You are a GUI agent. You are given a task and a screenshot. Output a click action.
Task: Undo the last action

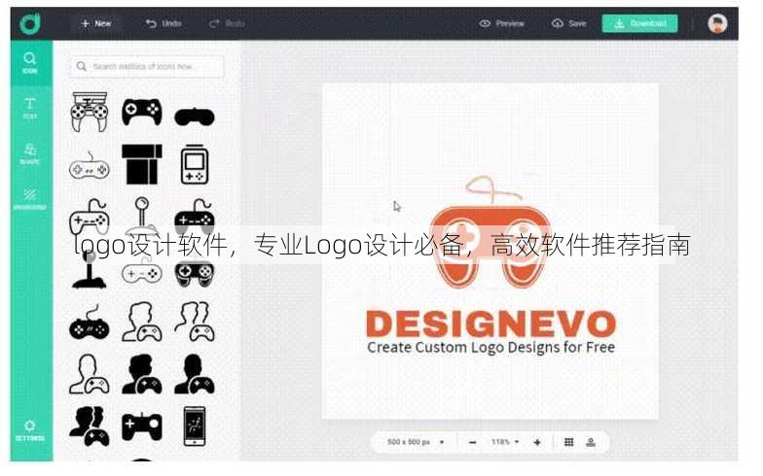[x=163, y=23]
